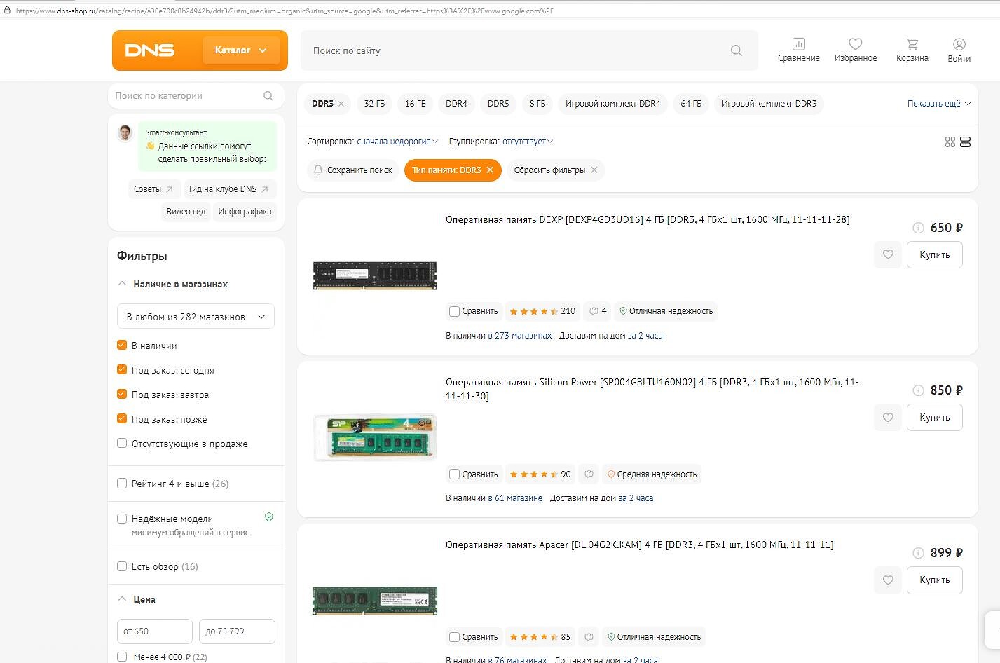This screenshot has width=1000, height=663.
Task: Uncheck Под заказ: позже
Action: 122,419
